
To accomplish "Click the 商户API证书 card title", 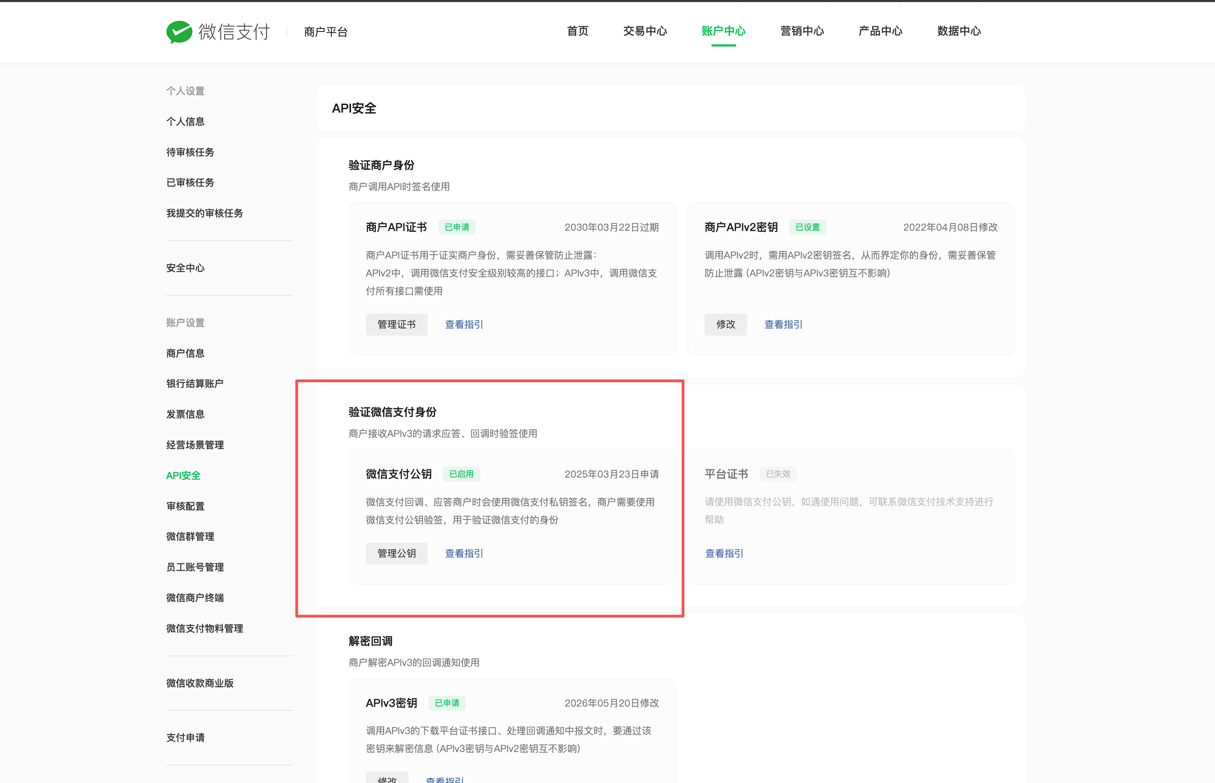I will (x=397, y=227).
